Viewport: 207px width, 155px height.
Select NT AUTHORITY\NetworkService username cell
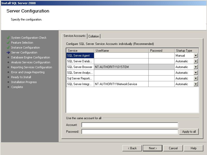pos(121,84)
